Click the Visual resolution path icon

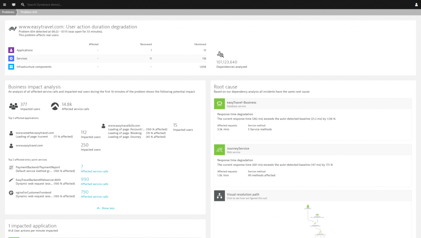[x=220, y=196]
